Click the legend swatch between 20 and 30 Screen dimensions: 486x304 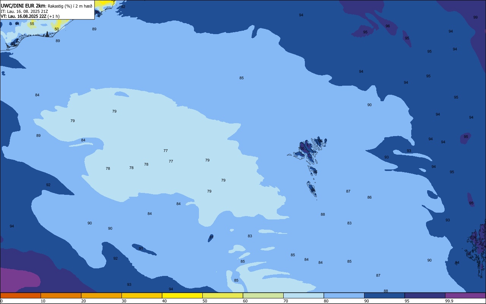point(101,295)
